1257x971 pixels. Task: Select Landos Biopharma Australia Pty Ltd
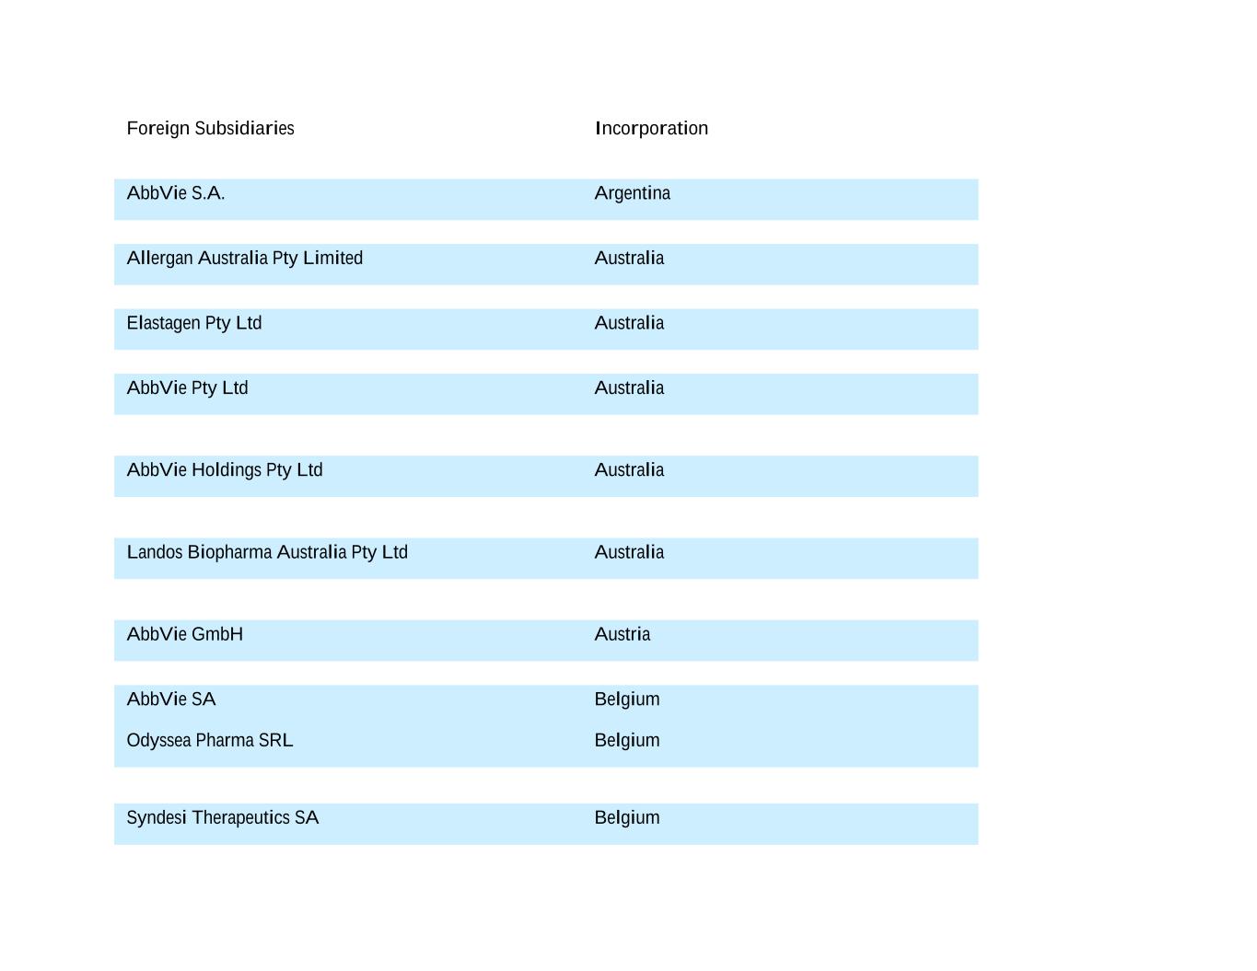click(266, 552)
